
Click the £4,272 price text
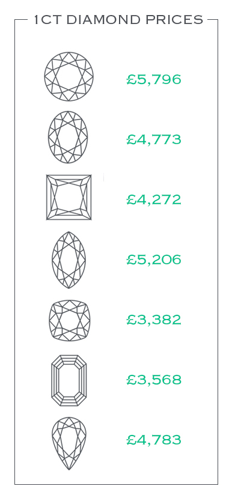(x=154, y=199)
